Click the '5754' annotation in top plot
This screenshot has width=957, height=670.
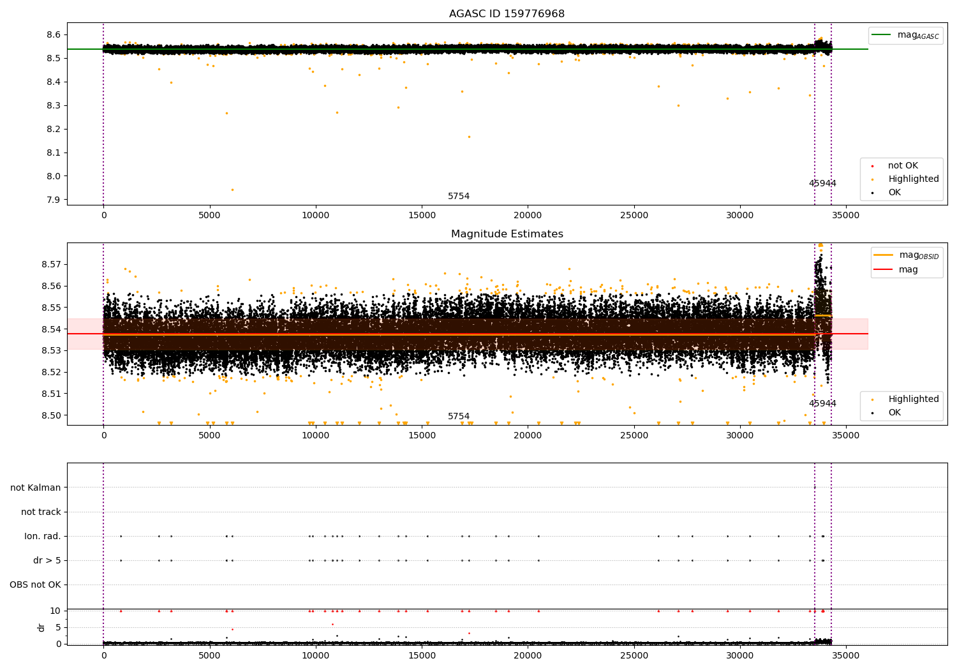coord(459,197)
